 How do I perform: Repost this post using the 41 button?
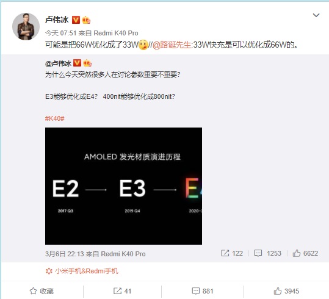pos(122,291)
